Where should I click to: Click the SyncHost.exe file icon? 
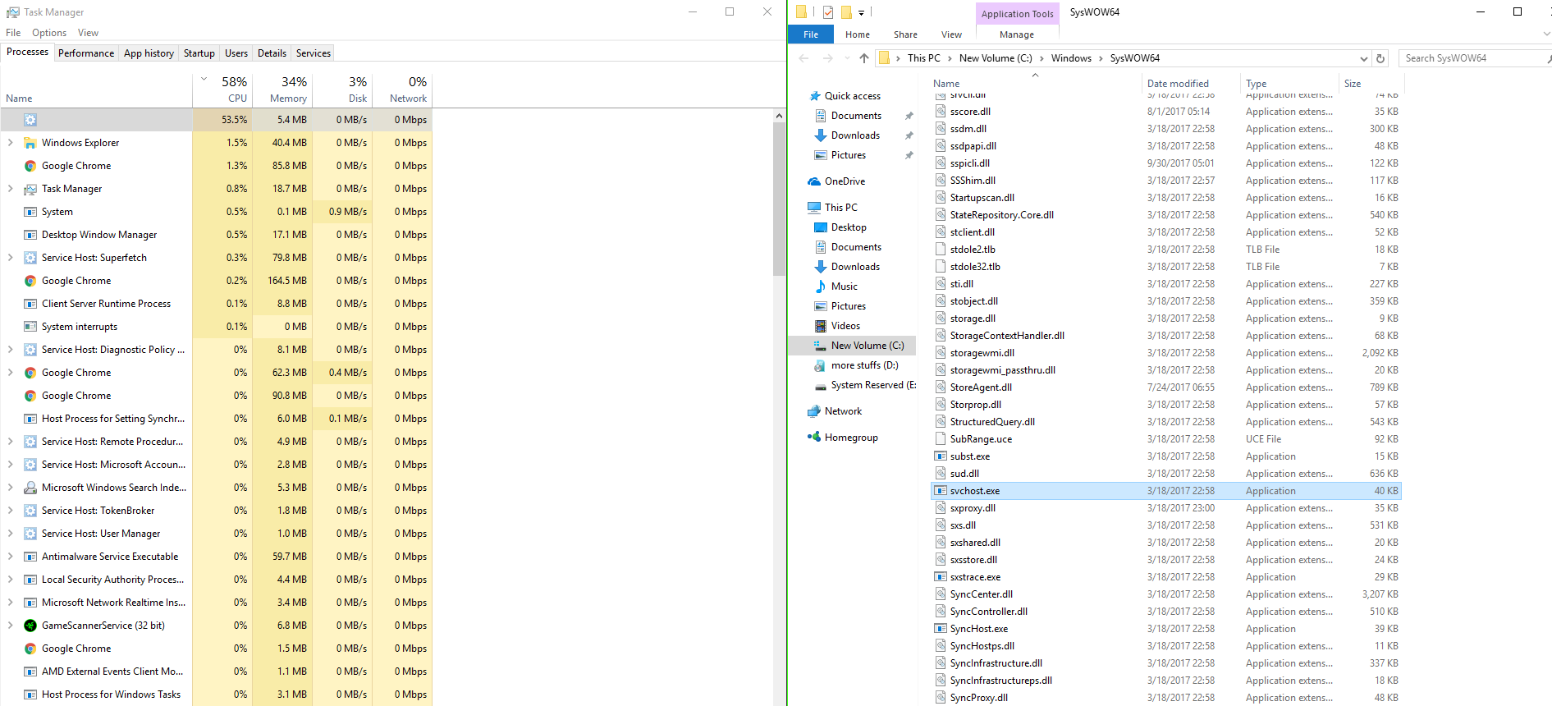(x=941, y=629)
